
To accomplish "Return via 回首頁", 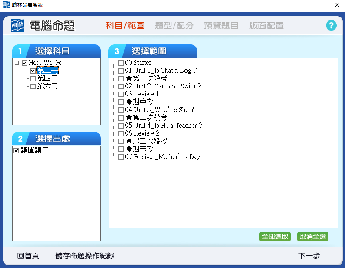I will [x=28, y=256].
